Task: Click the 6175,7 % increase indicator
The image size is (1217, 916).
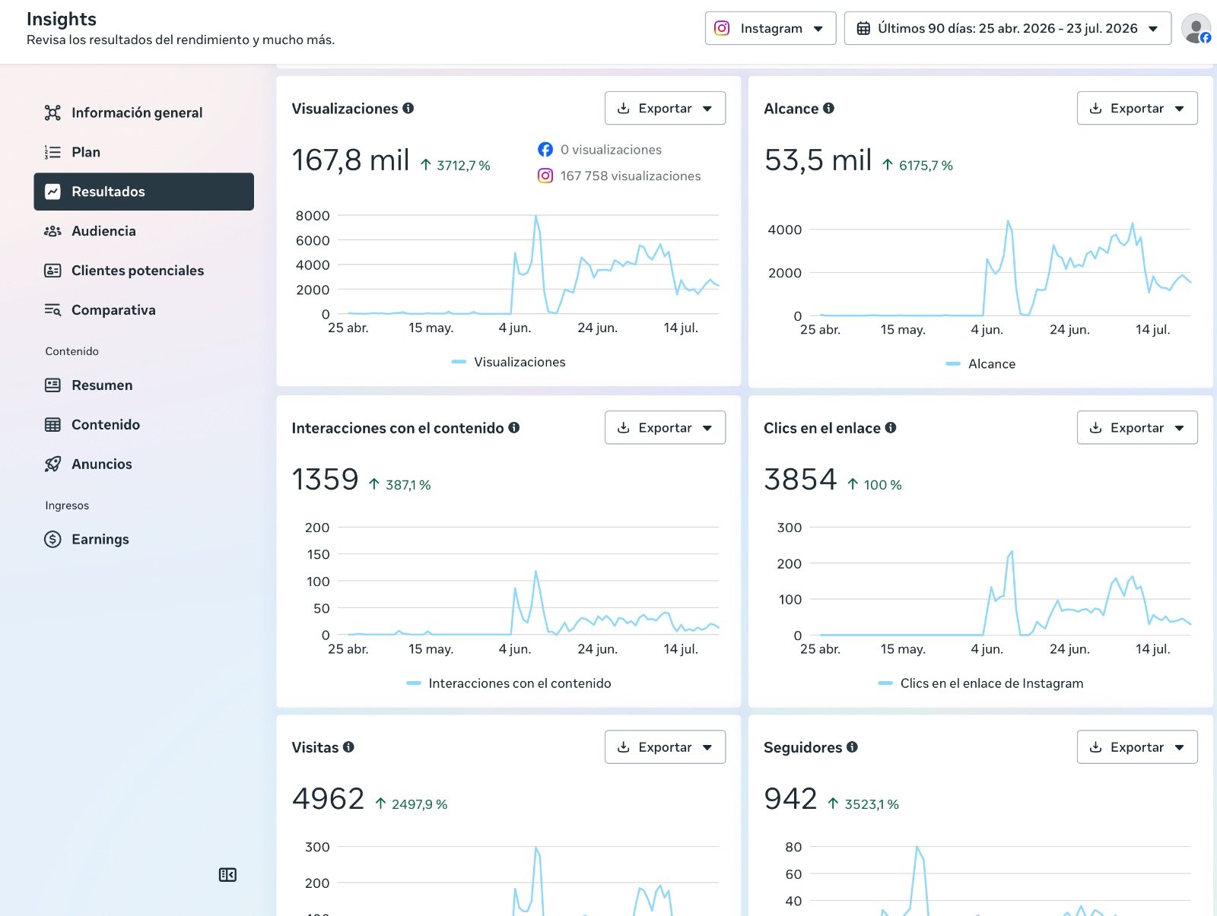Action: click(917, 166)
